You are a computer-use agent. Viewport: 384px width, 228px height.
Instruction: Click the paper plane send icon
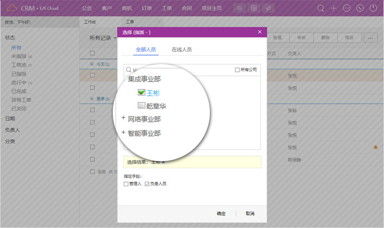click(x=268, y=8)
